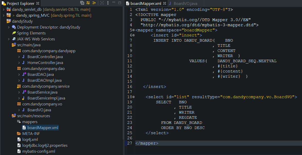Screen dimensions: 302x155
Task: Close the Project Explorer view tab
Action: point(38,3)
